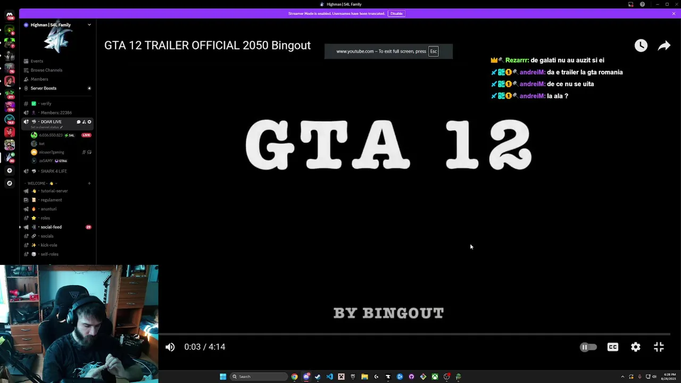Screen dimensions: 681x383
Task: Open Discord inbox icon in title bar
Action: tap(630, 4)
